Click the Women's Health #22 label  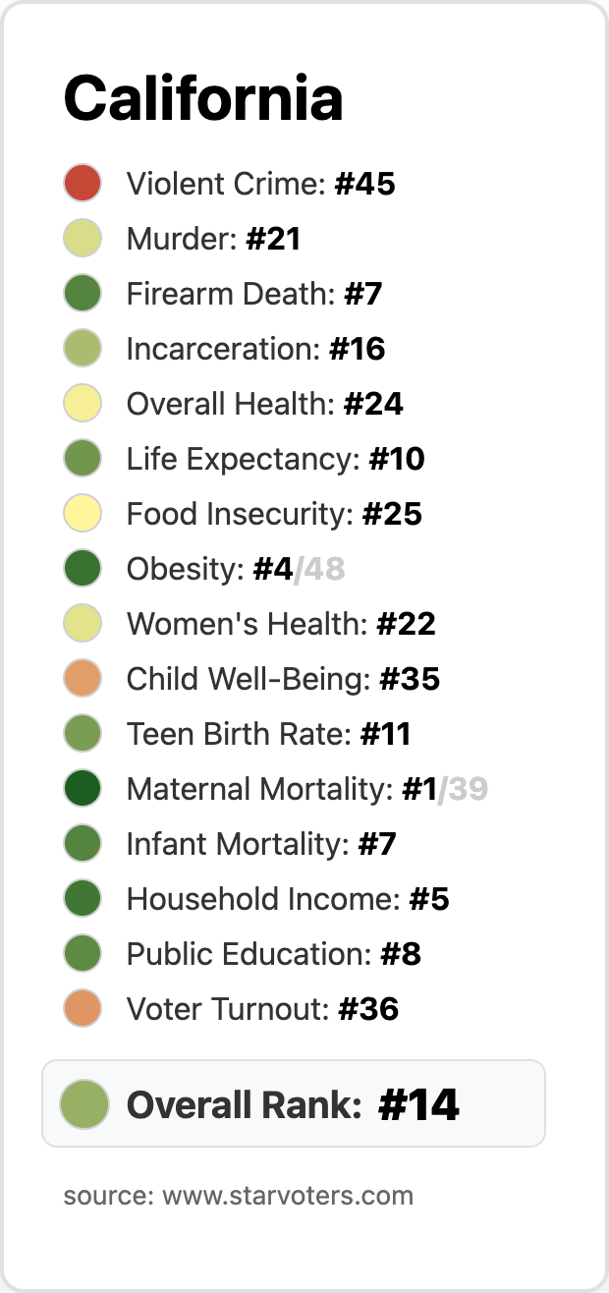[x=281, y=624]
